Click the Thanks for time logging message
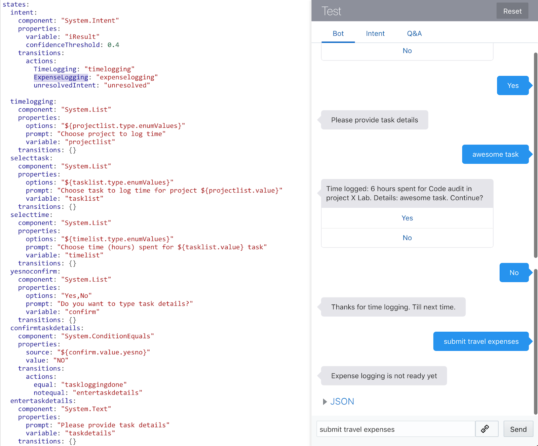 393,307
